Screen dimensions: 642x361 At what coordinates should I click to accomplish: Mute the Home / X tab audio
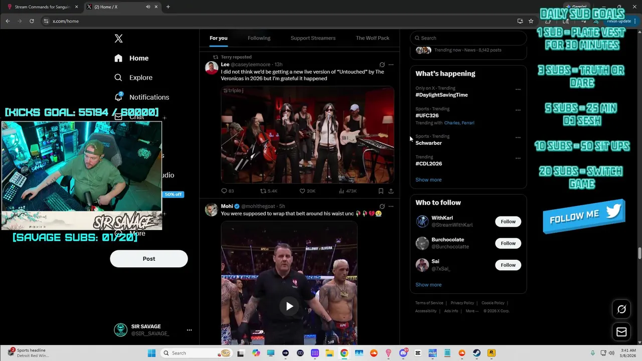pyautogui.click(x=148, y=7)
